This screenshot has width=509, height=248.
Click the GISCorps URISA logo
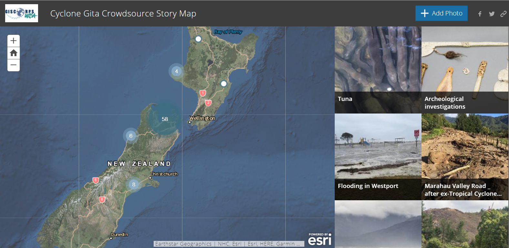(x=22, y=13)
